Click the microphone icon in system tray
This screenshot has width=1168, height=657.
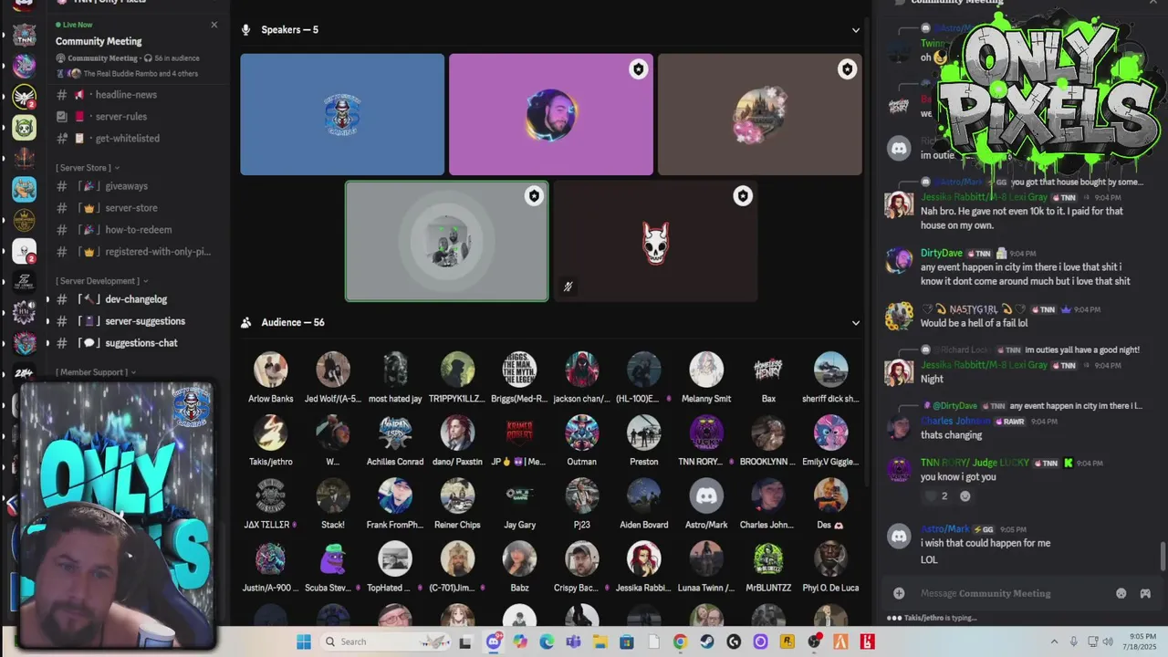(x=1074, y=641)
